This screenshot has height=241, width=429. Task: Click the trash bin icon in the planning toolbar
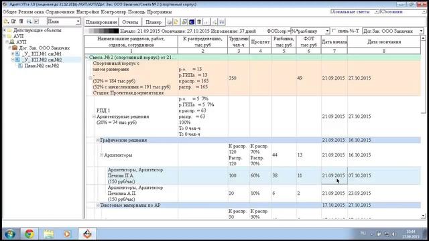[199, 22]
